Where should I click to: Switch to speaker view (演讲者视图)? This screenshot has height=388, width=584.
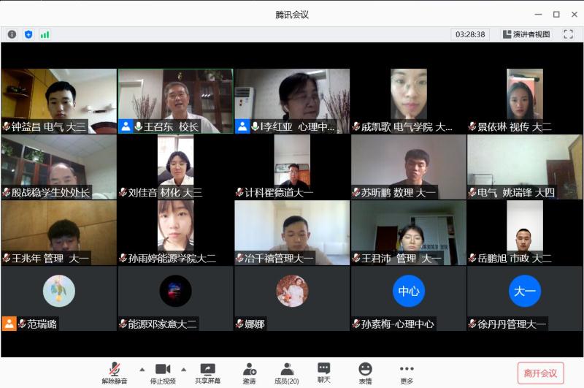point(526,34)
